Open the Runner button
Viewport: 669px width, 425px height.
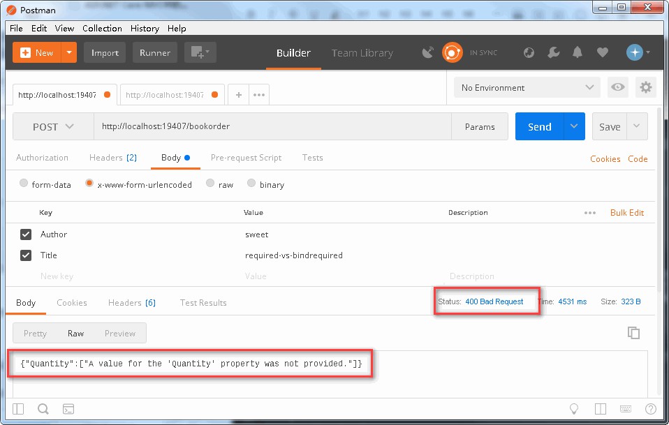click(155, 52)
